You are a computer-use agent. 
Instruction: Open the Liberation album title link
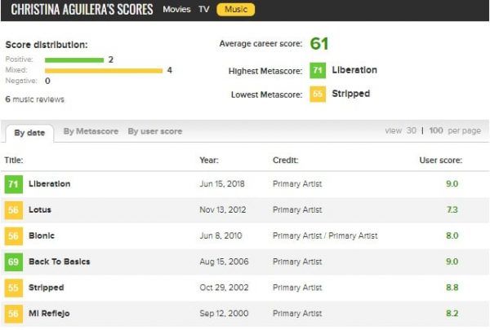click(x=49, y=184)
